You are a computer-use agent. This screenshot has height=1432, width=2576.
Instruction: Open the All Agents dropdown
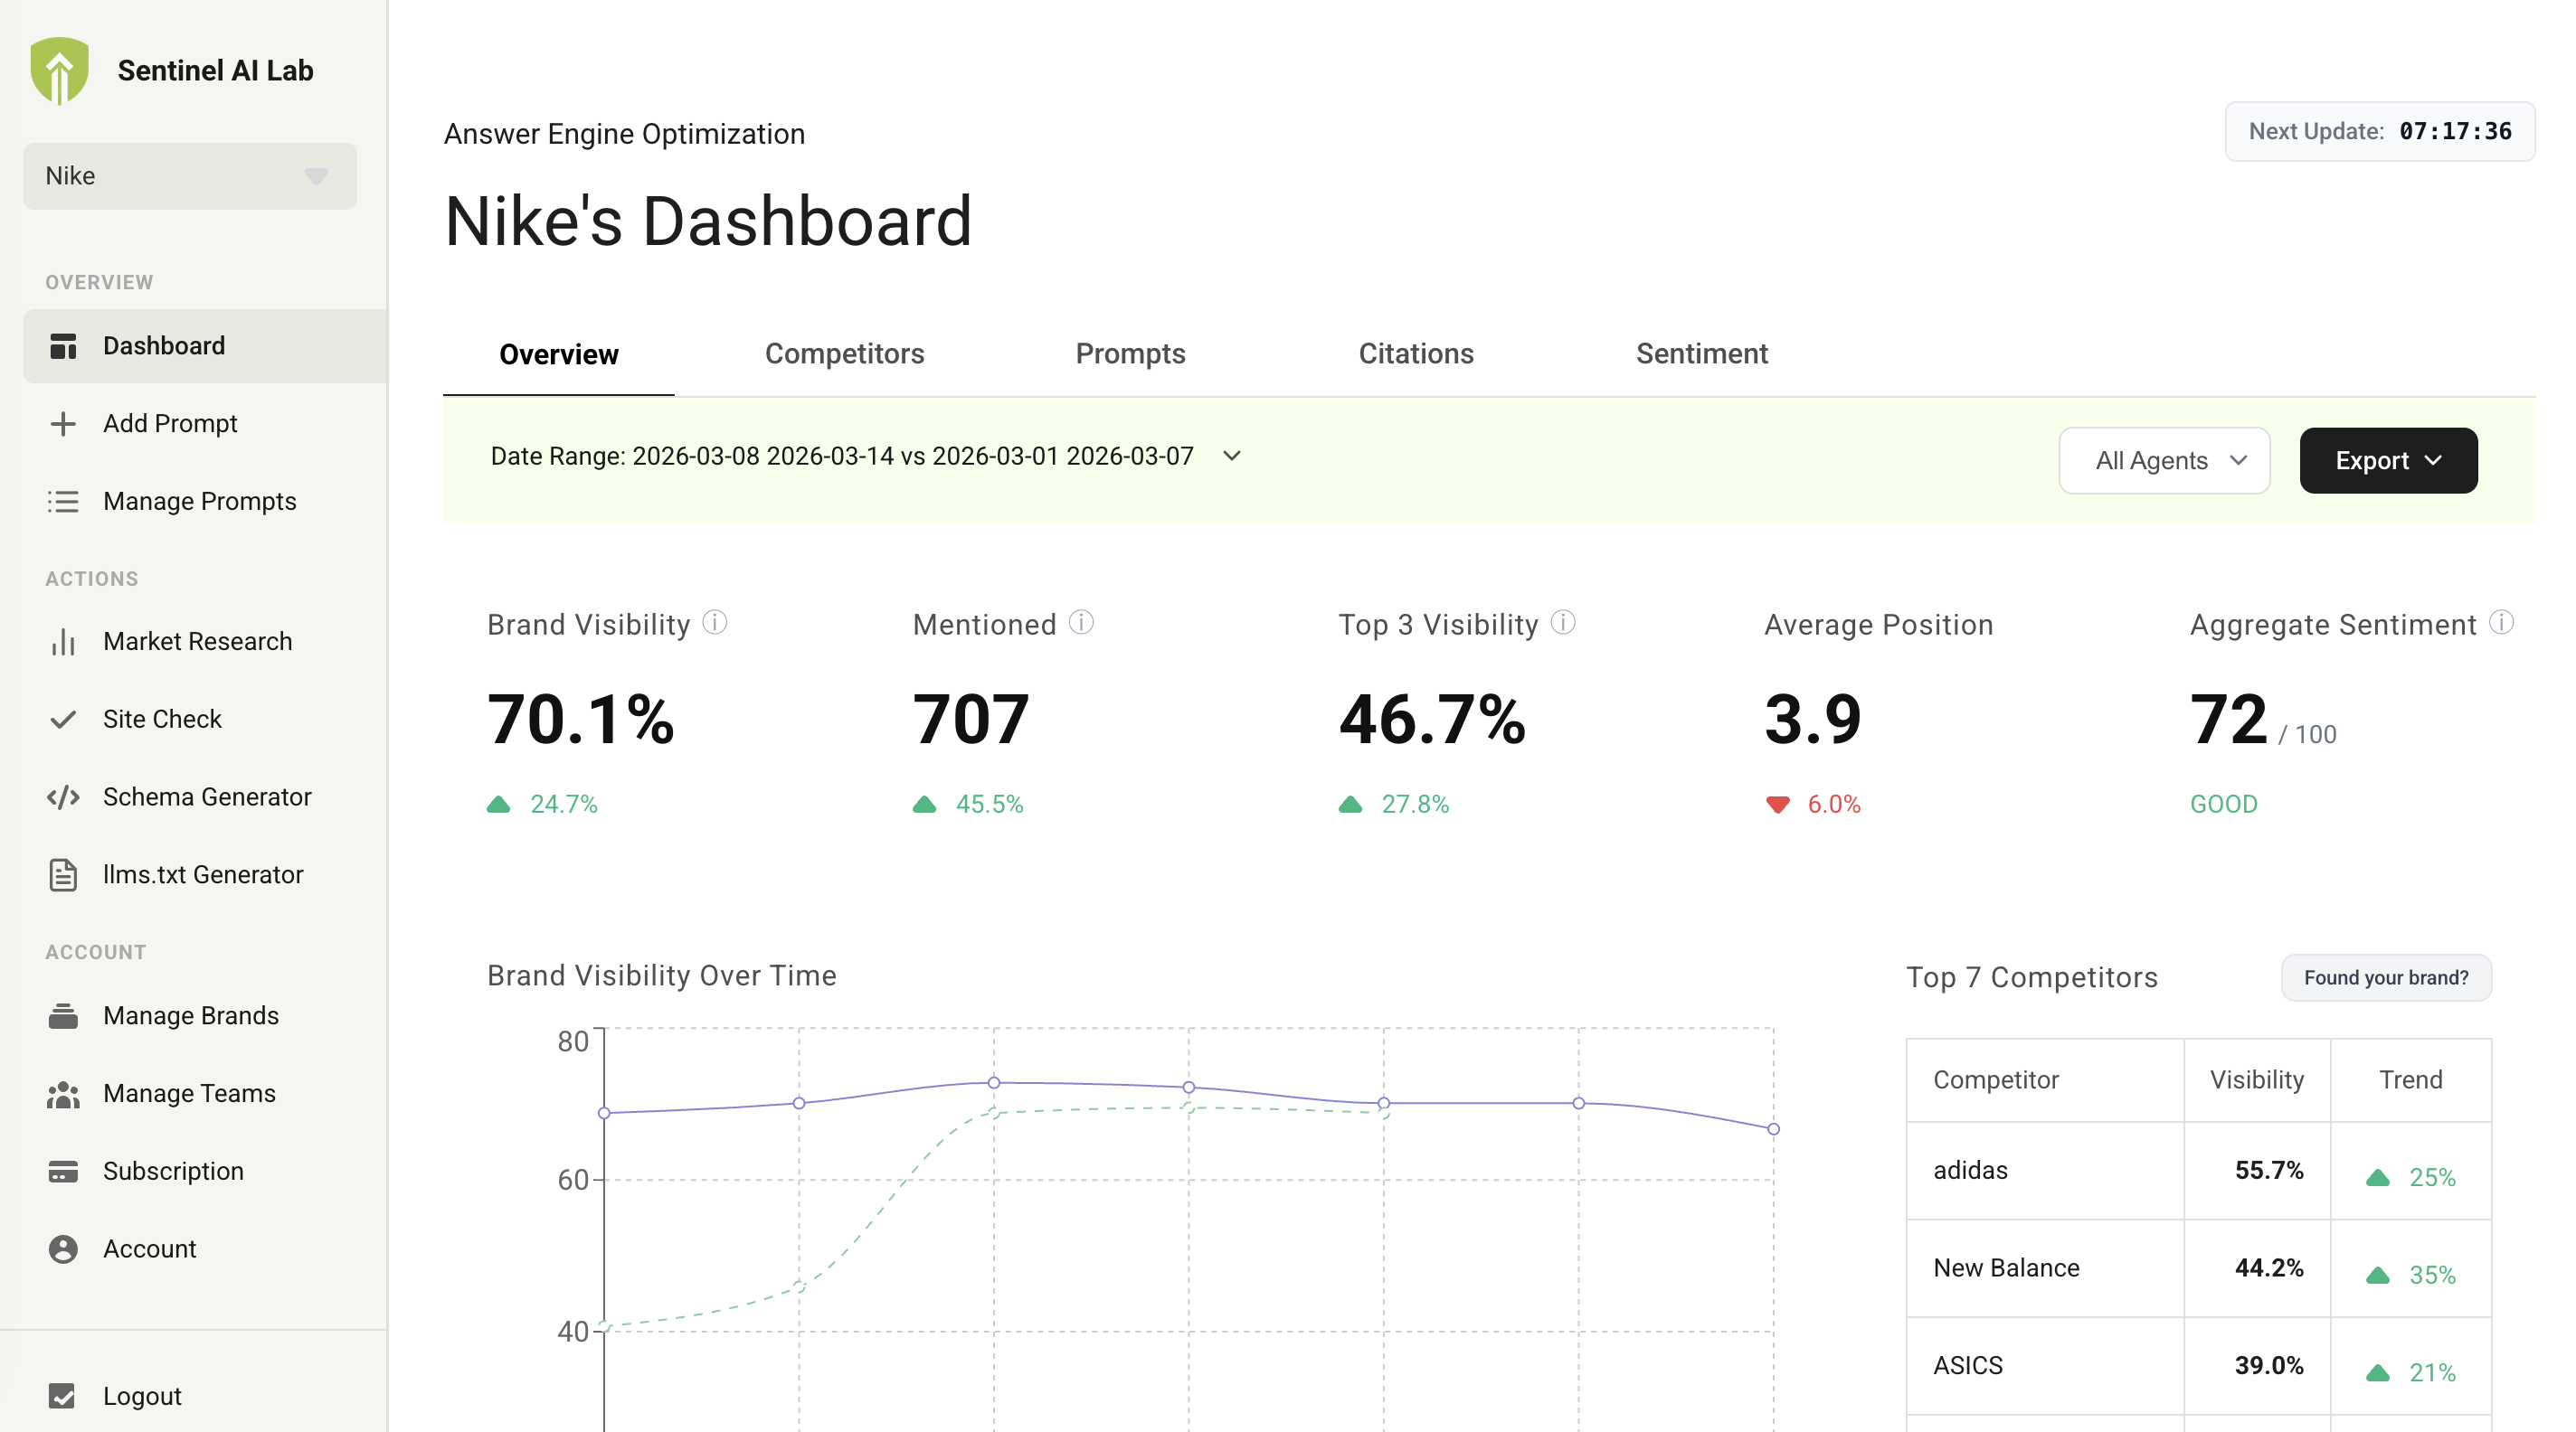pos(2164,461)
